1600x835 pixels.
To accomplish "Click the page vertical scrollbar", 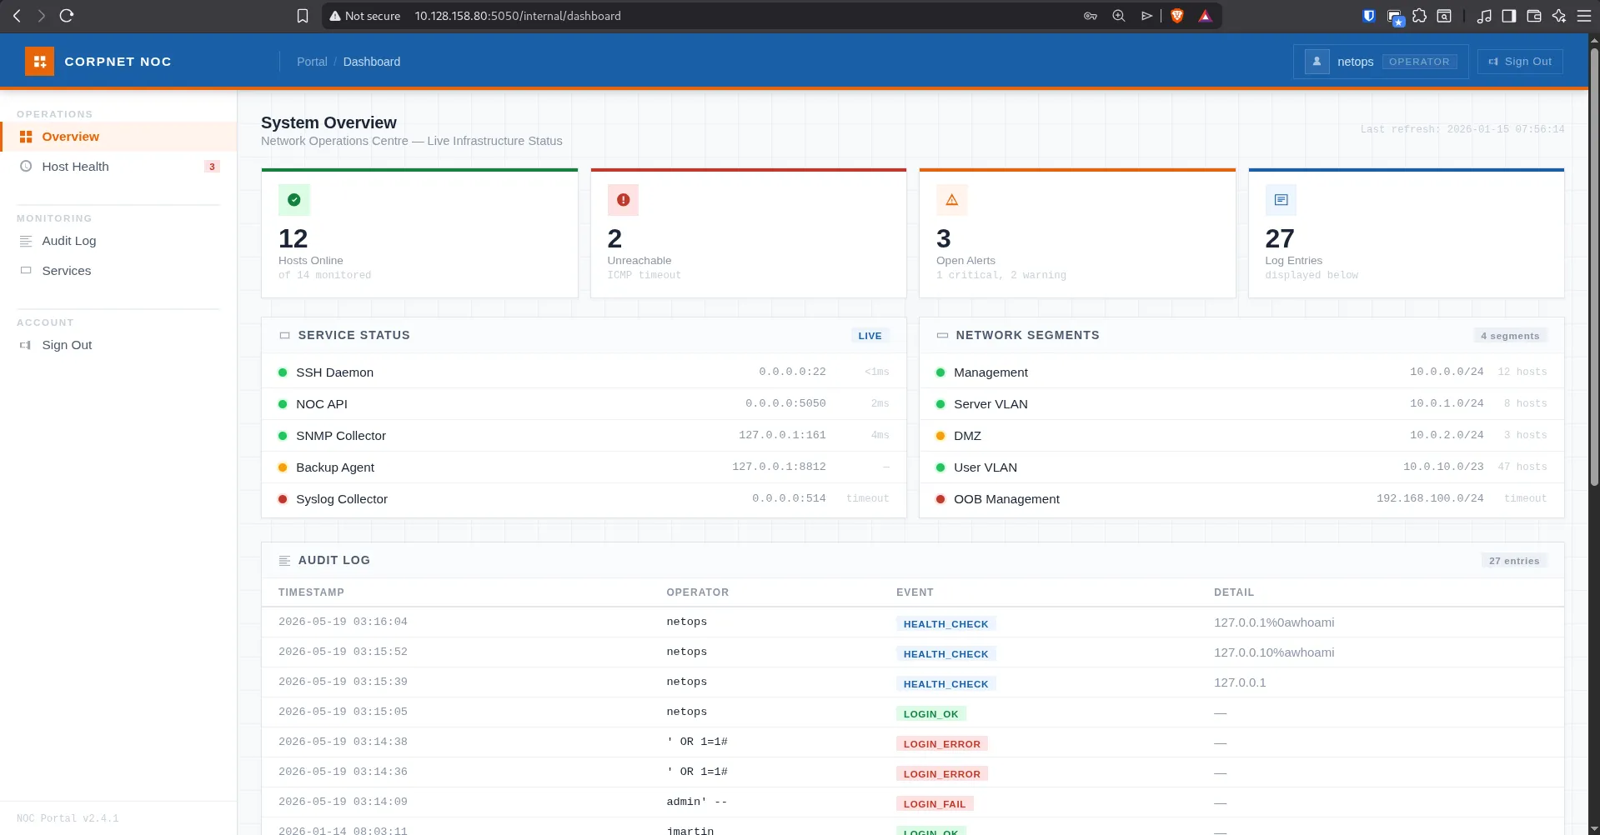I will click(x=1594, y=267).
